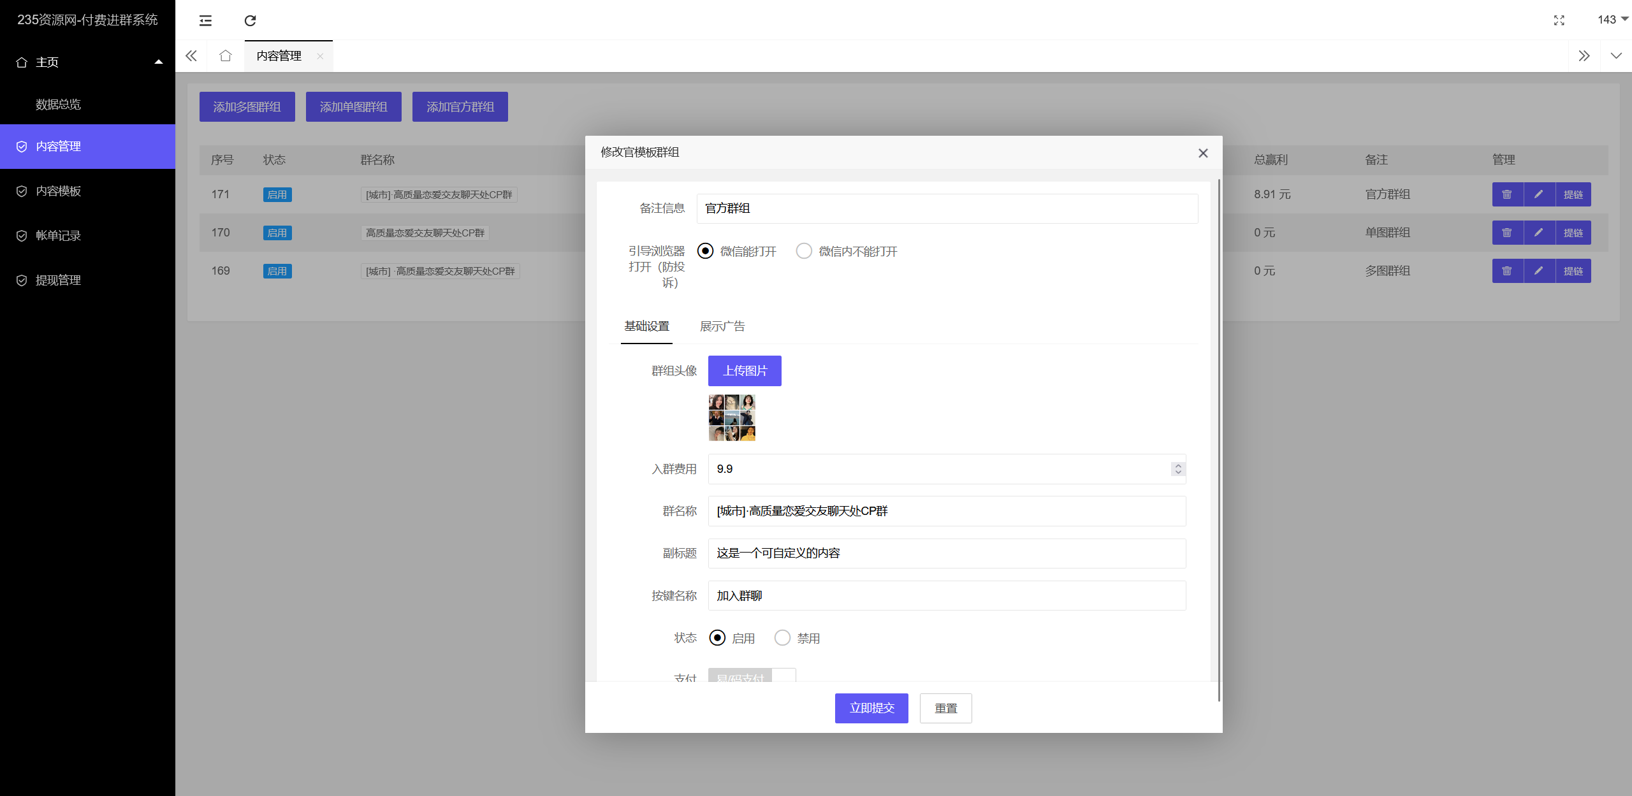Open 数据总览 from the sidebar
The height and width of the screenshot is (796, 1632).
[x=58, y=104]
